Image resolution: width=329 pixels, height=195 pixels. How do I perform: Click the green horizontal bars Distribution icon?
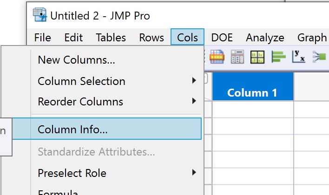click(x=278, y=57)
